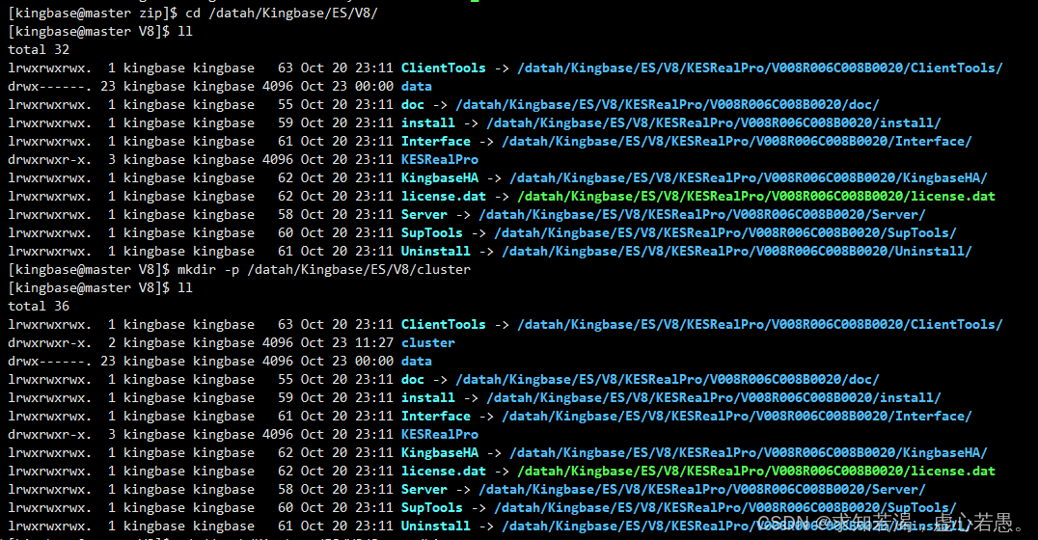Click ClientTools name in the total 32 listing
Screen dimensions: 1038x540
(443, 68)
